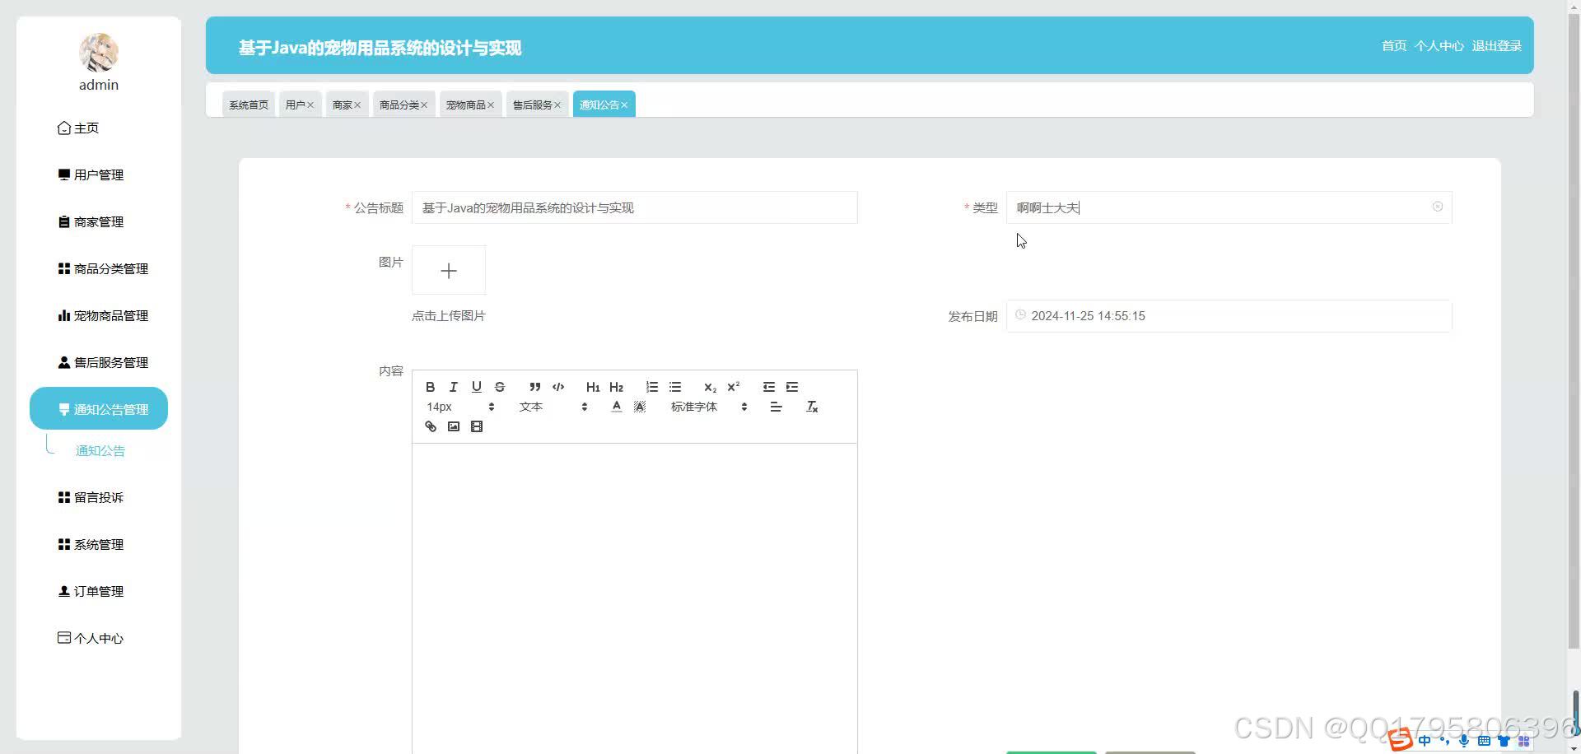Expand 订单管理 sidebar menu
This screenshot has width=1581, height=754.
[x=99, y=591]
